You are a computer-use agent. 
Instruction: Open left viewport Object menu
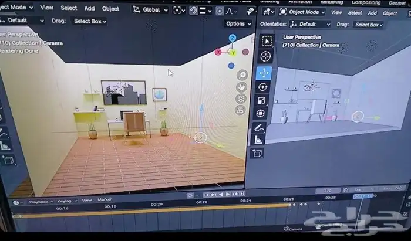pyautogui.click(x=110, y=9)
